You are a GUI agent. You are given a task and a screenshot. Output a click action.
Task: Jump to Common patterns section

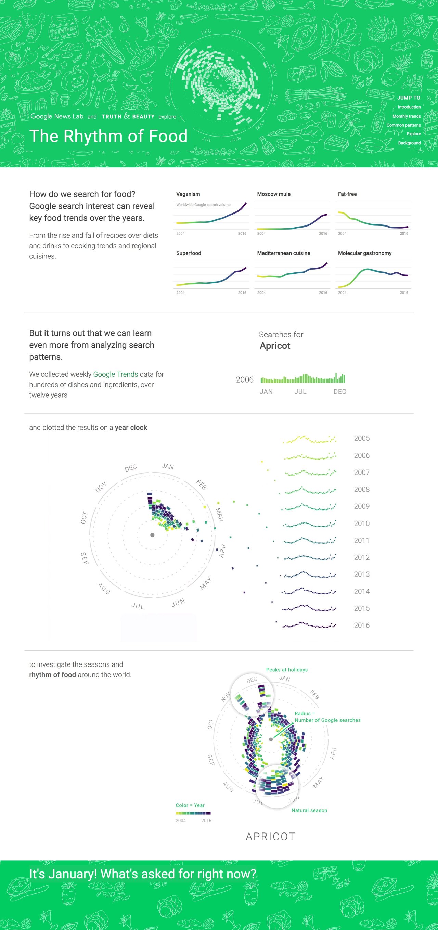(x=403, y=125)
